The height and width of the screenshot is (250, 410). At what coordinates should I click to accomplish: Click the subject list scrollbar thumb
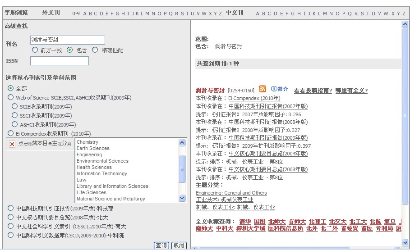coord(182,169)
